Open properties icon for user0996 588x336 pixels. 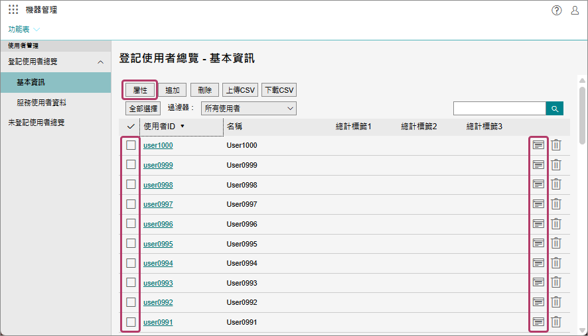click(x=538, y=224)
